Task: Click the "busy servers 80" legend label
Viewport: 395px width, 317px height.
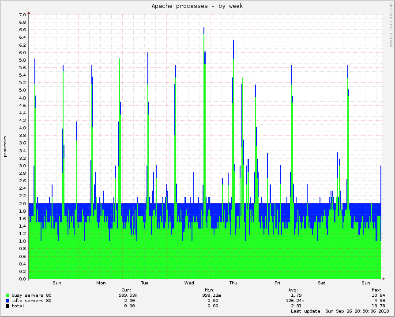Action: pyautogui.click(x=31, y=295)
